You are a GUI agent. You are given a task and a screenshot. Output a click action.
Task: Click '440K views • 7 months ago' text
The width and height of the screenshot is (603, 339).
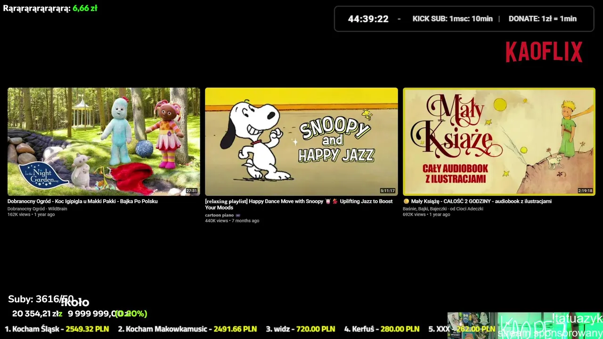(x=232, y=220)
